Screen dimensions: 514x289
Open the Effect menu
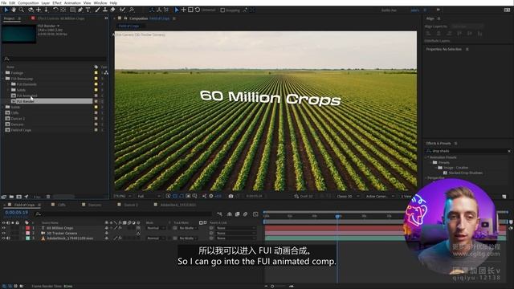coord(57,2)
